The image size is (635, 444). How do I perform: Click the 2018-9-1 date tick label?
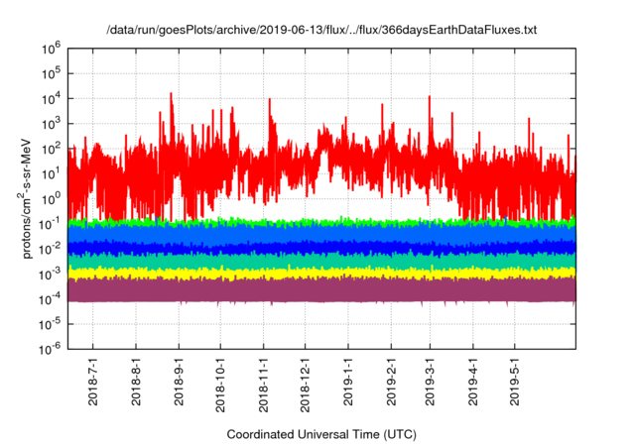point(179,382)
